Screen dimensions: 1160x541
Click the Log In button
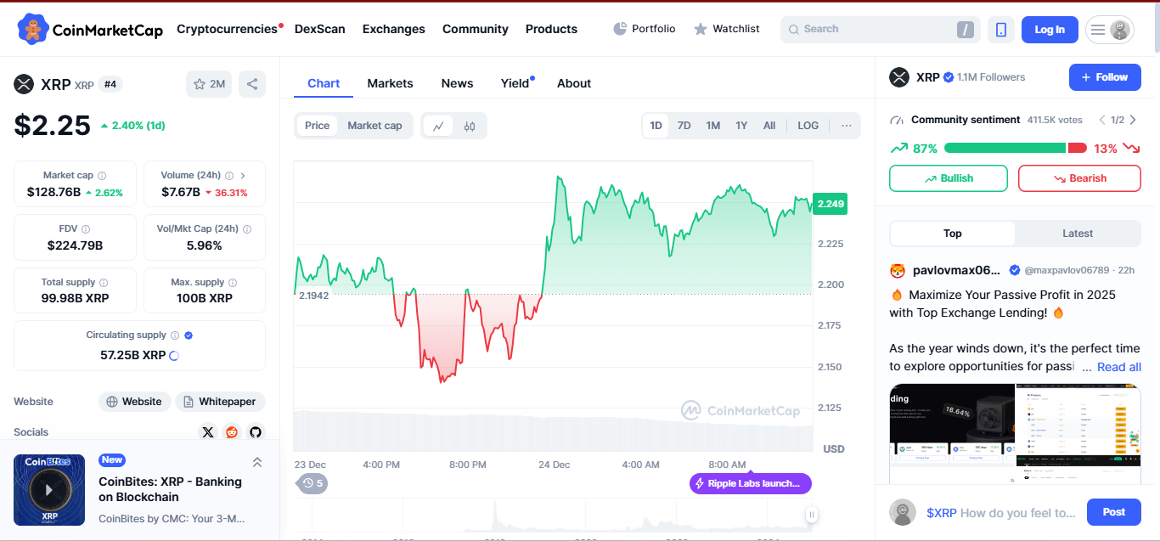tap(1050, 30)
